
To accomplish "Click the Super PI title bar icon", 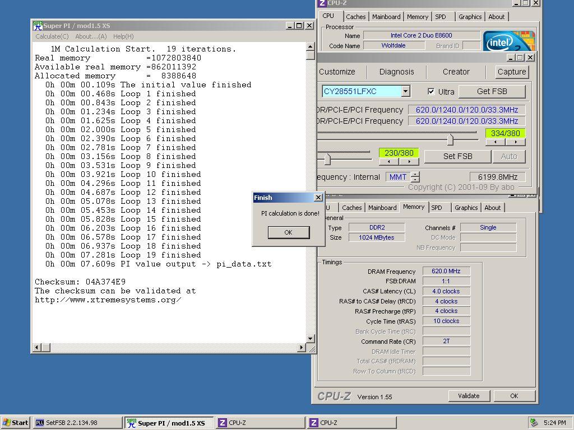I will [x=38, y=26].
